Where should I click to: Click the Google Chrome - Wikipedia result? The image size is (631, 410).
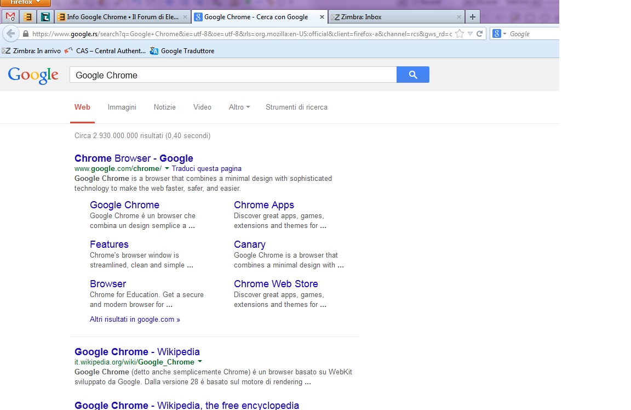[x=137, y=352]
